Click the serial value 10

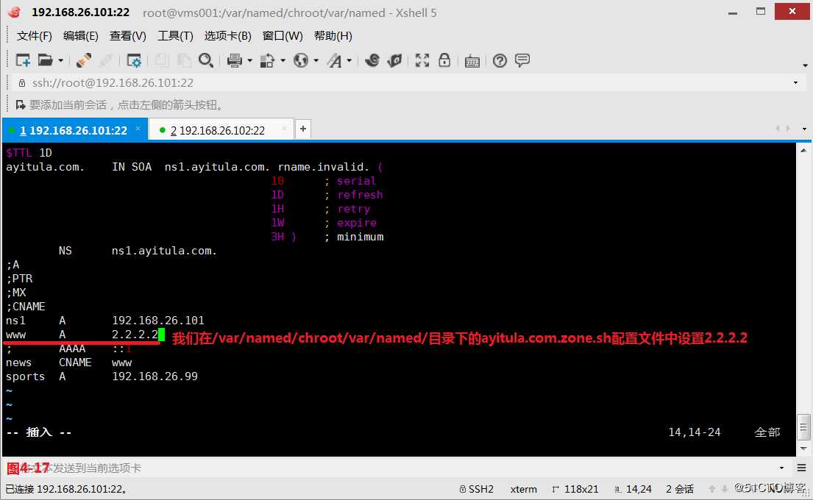click(x=277, y=181)
